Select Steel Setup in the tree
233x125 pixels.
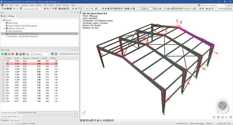13,23
